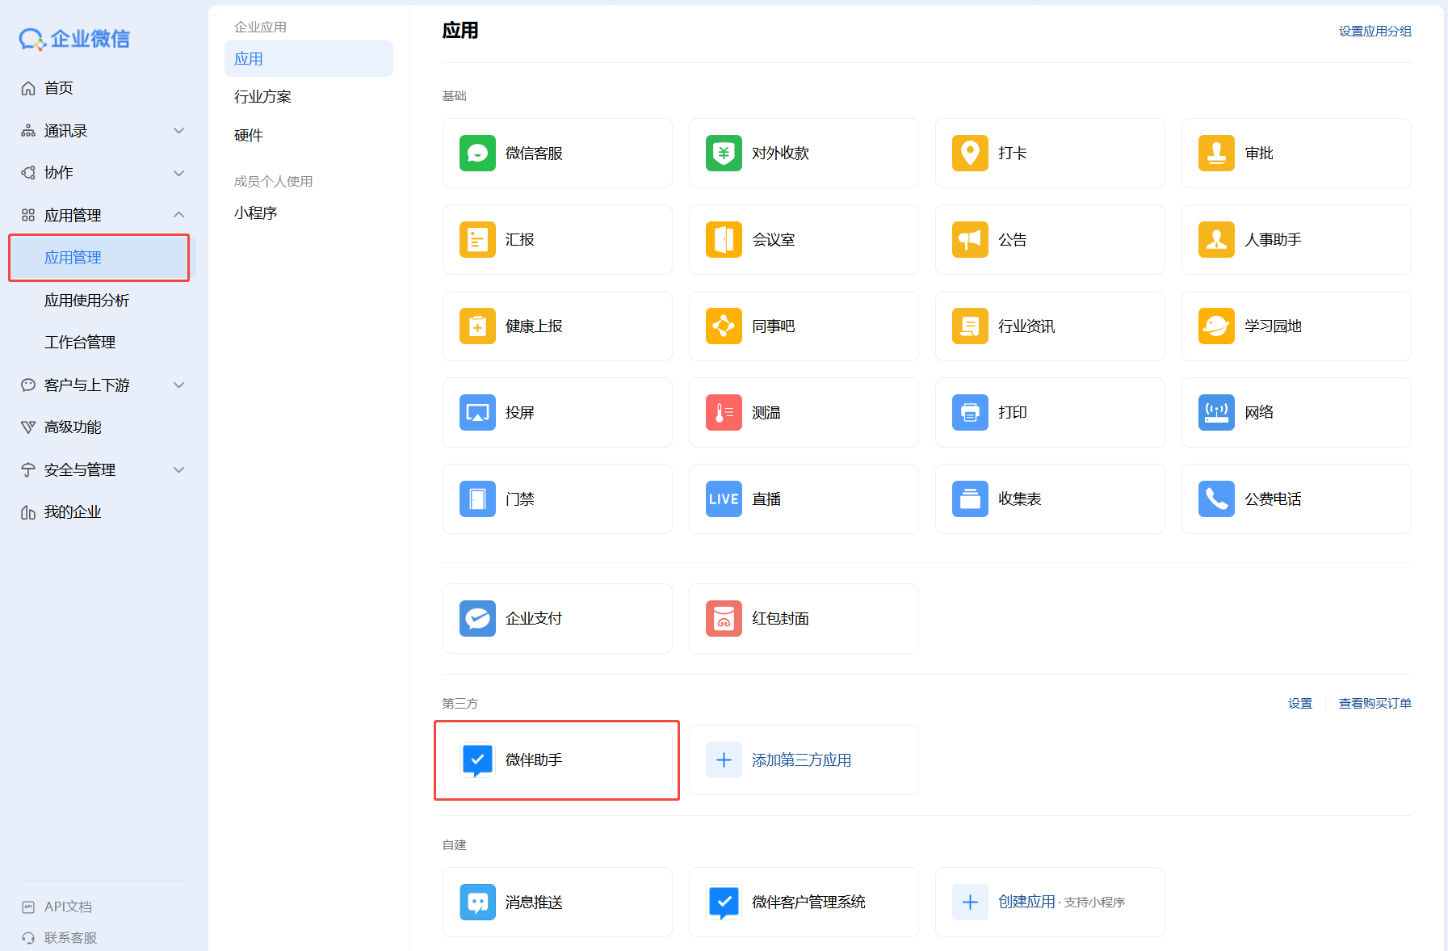Open the 微伴助手 third-party app icon

[477, 760]
